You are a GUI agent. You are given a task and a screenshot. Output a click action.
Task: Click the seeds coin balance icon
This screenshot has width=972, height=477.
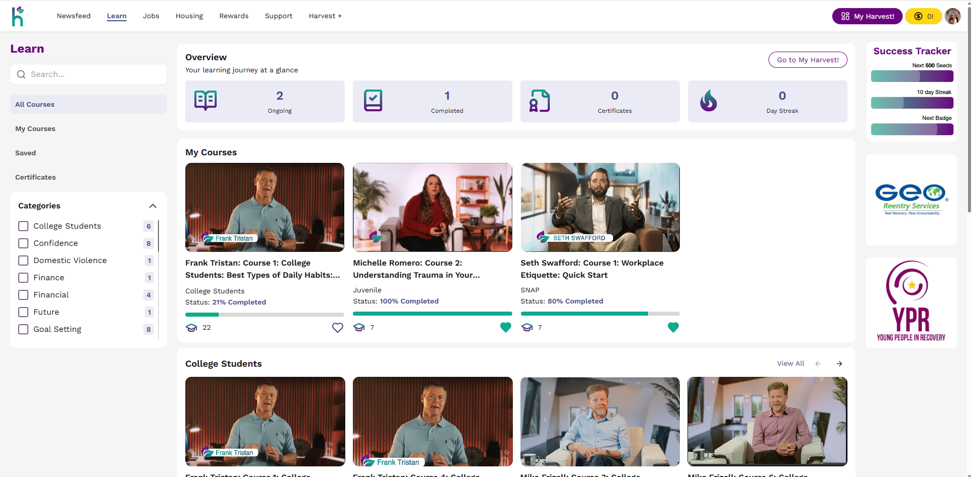coord(918,16)
